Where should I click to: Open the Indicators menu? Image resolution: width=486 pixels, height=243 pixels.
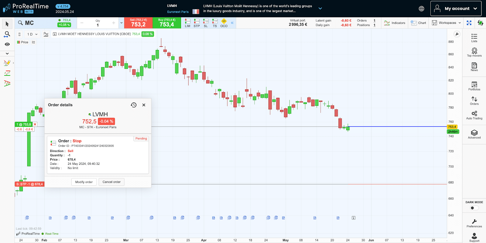[x=395, y=23]
